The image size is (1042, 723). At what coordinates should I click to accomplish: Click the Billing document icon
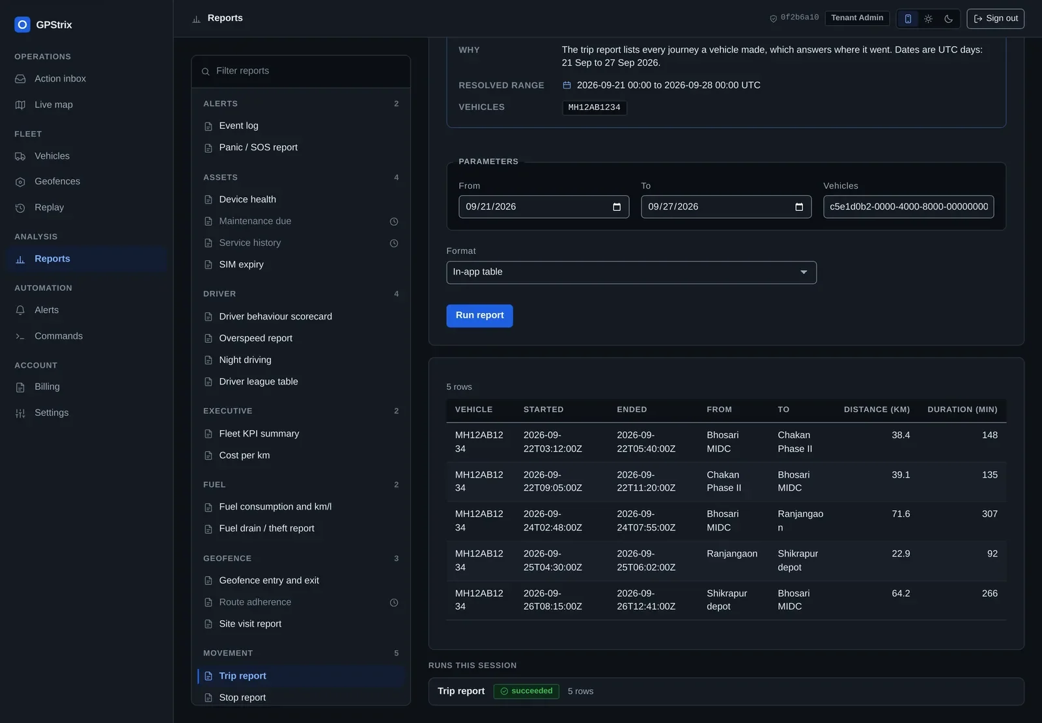20,387
